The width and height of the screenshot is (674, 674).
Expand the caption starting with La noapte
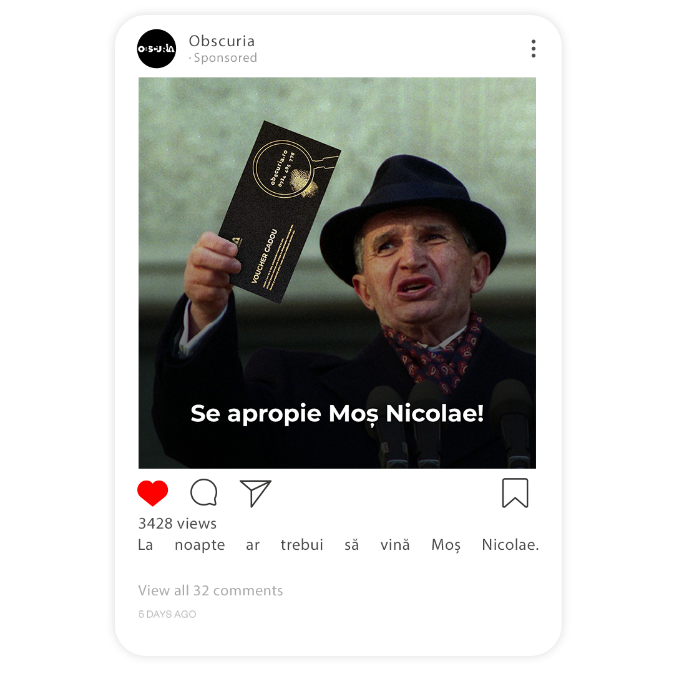click(338, 545)
